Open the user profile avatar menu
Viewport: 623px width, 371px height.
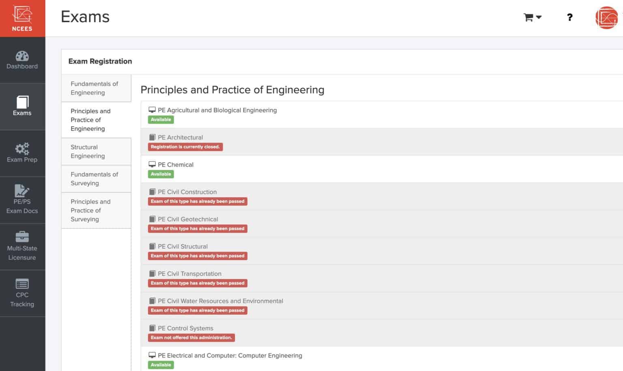point(606,18)
